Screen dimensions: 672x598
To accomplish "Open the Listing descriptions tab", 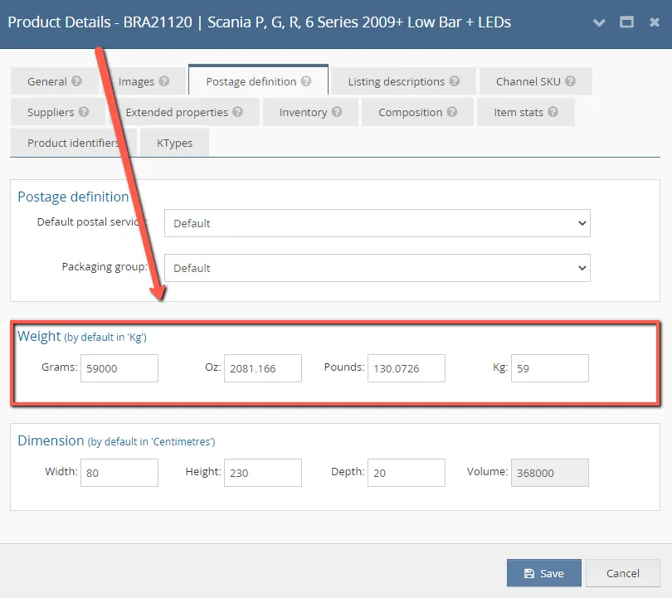I will point(403,81).
